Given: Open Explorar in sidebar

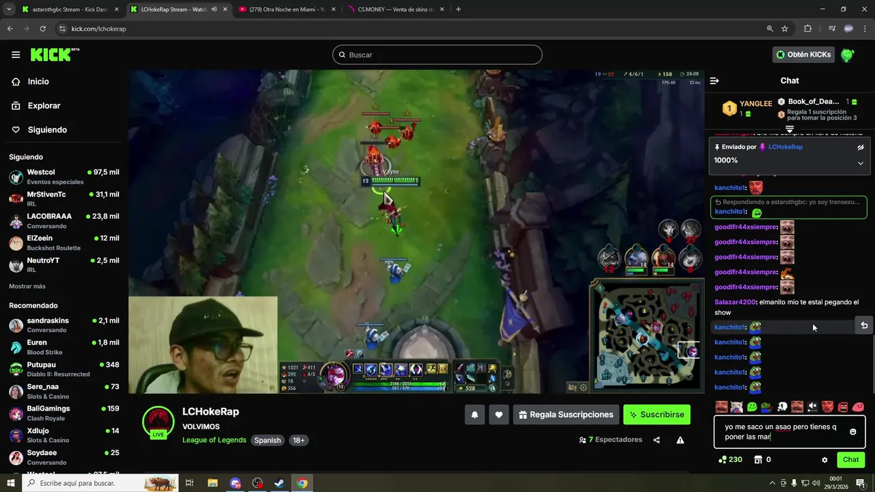Looking at the screenshot, I should tap(44, 106).
